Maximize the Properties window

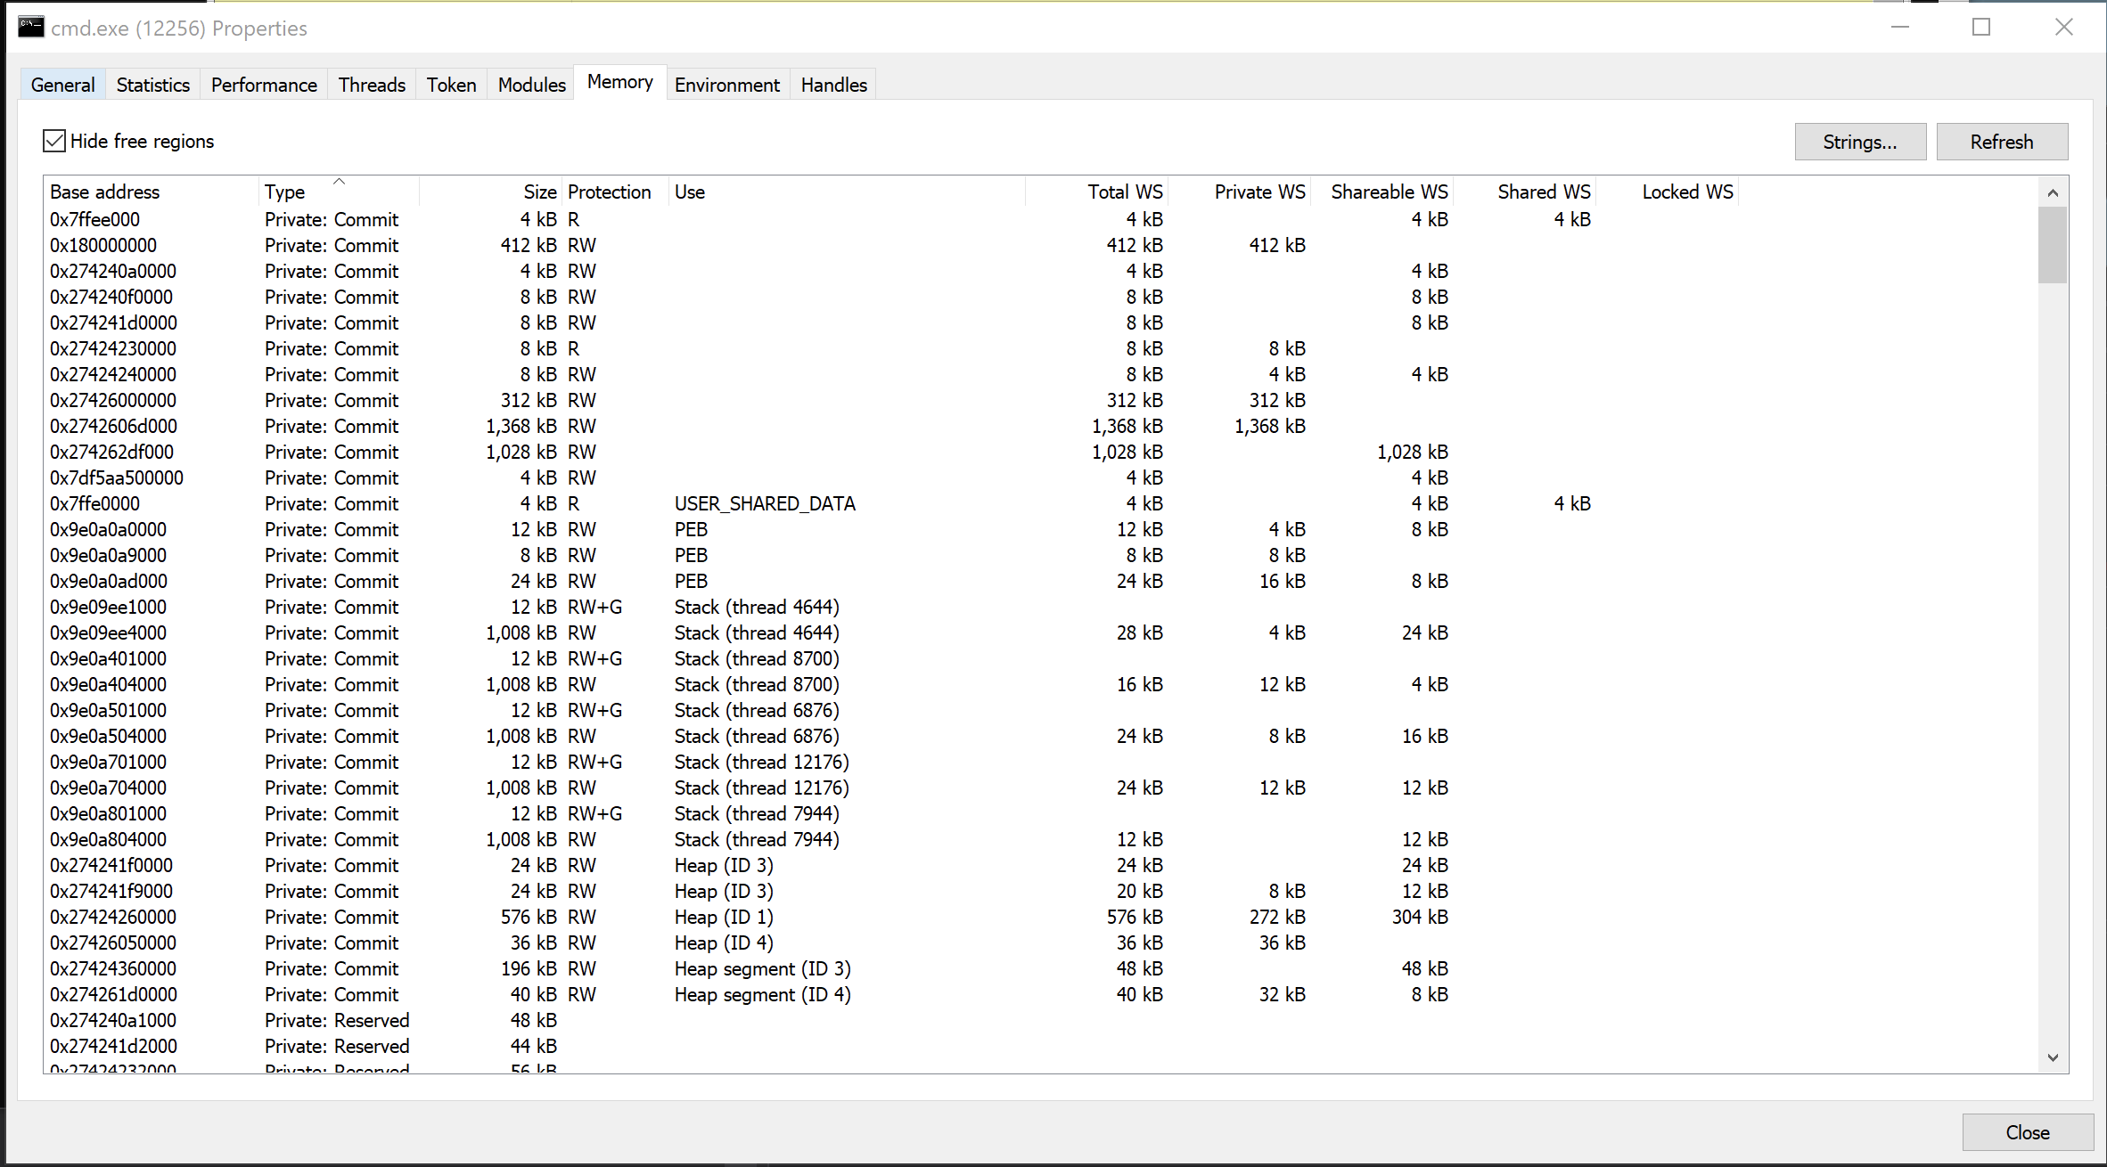coord(1980,28)
